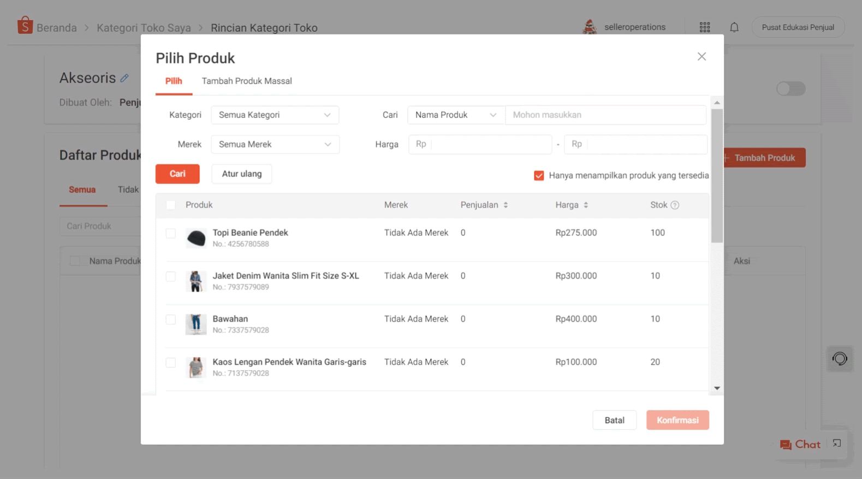Close the Pilih Produk dialog
The image size is (862, 479).
(x=702, y=57)
